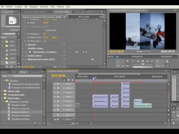The height and width of the screenshot is (134, 179).
Task: Set In point in Program monitor
Action: click(118, 61)
